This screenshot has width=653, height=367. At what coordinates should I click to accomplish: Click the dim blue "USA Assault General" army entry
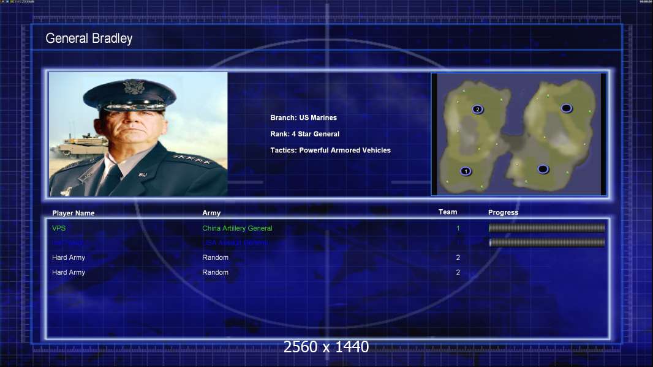pyautogui.click(x=235, y=242)
